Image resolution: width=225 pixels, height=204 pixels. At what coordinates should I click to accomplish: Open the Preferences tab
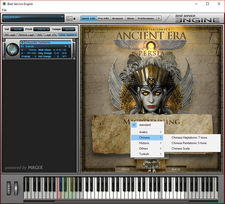tap(146, 18)
